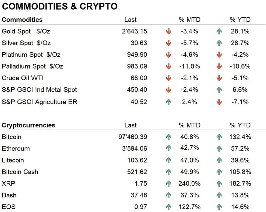Click the Dash YTD up arrow
Image resolution: width=266 pixels, height=212 pixels.
tap(219, 195)
